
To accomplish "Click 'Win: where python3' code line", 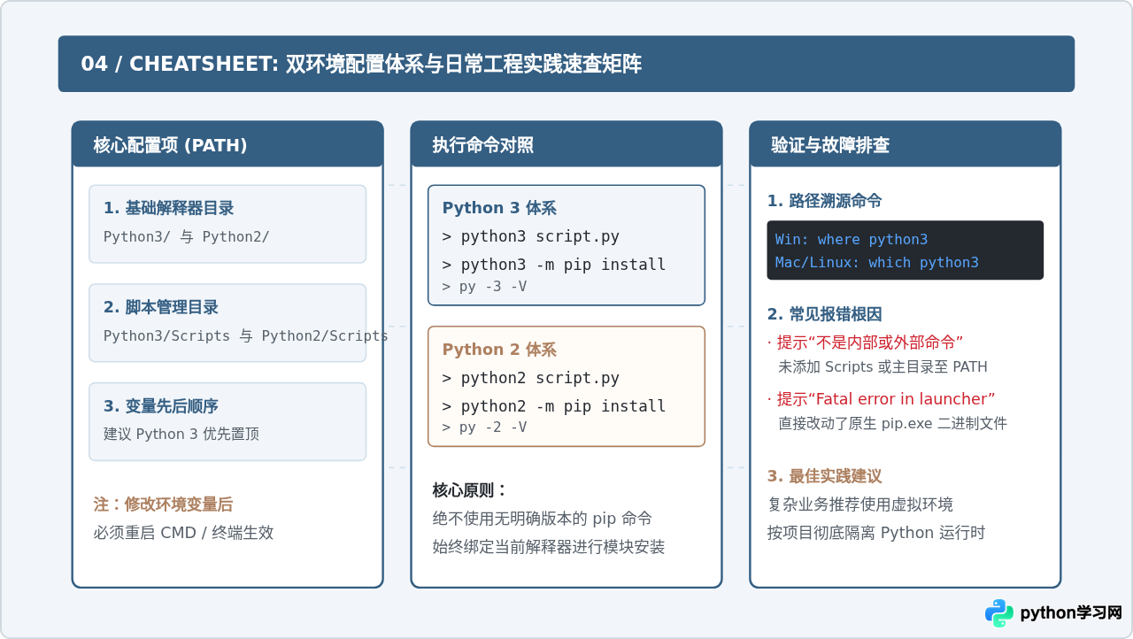I will (852, 240).
